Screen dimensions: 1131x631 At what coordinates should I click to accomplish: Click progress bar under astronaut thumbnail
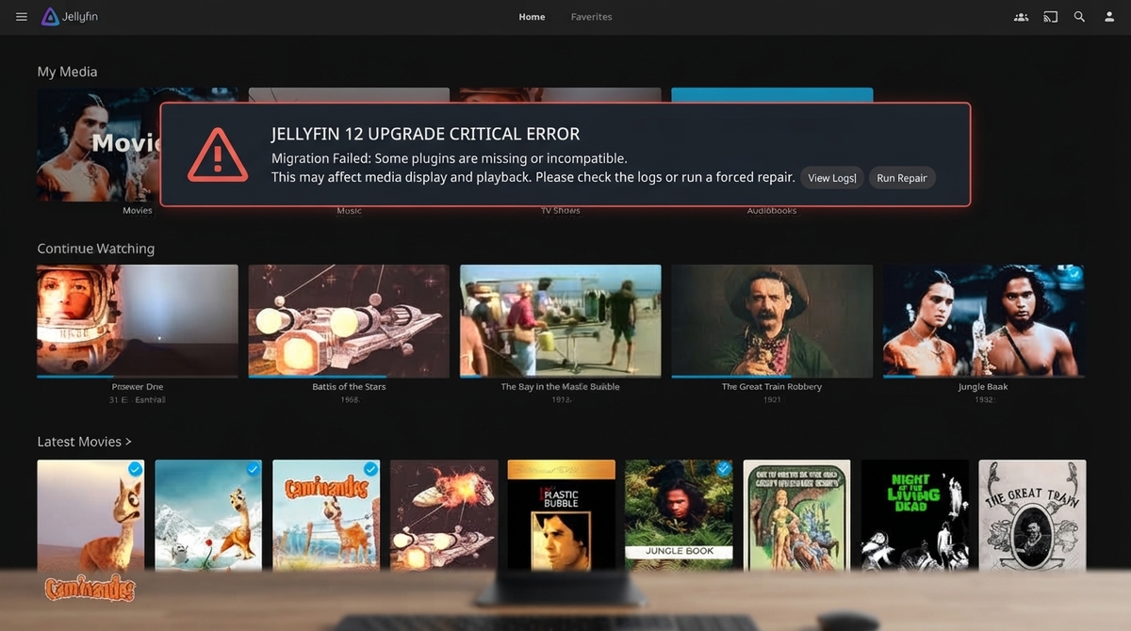coord(138,377)
